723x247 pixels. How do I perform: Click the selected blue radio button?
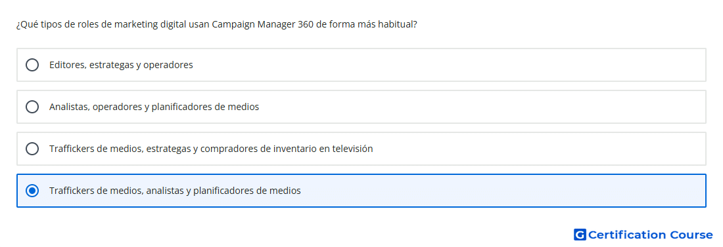click(x=32, y=191)
